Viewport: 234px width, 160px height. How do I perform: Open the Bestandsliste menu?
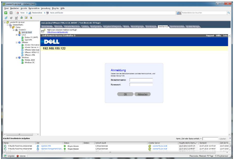click(x=34, y=9)
